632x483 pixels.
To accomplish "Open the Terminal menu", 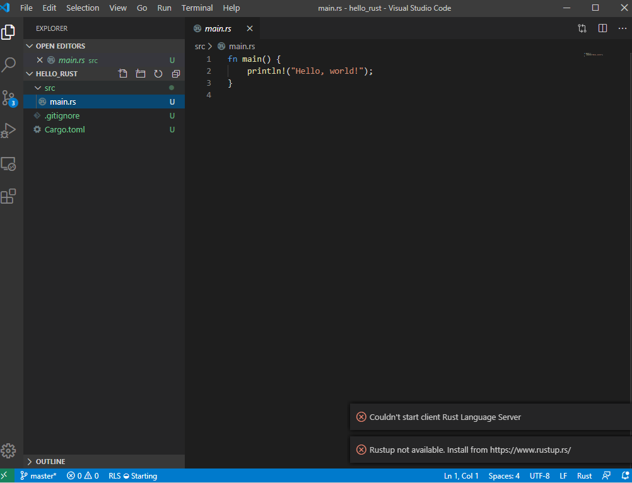I will 197,8.
